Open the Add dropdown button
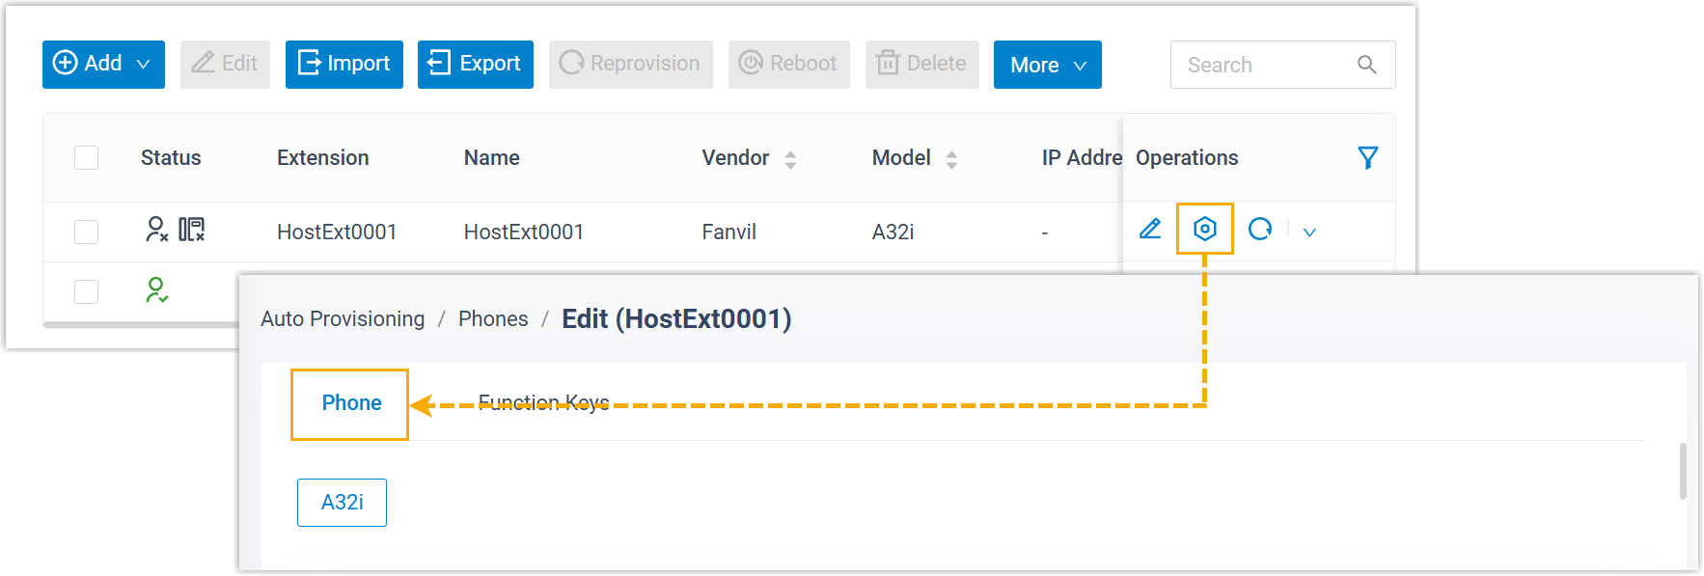1704x576 pixels. 103,65
